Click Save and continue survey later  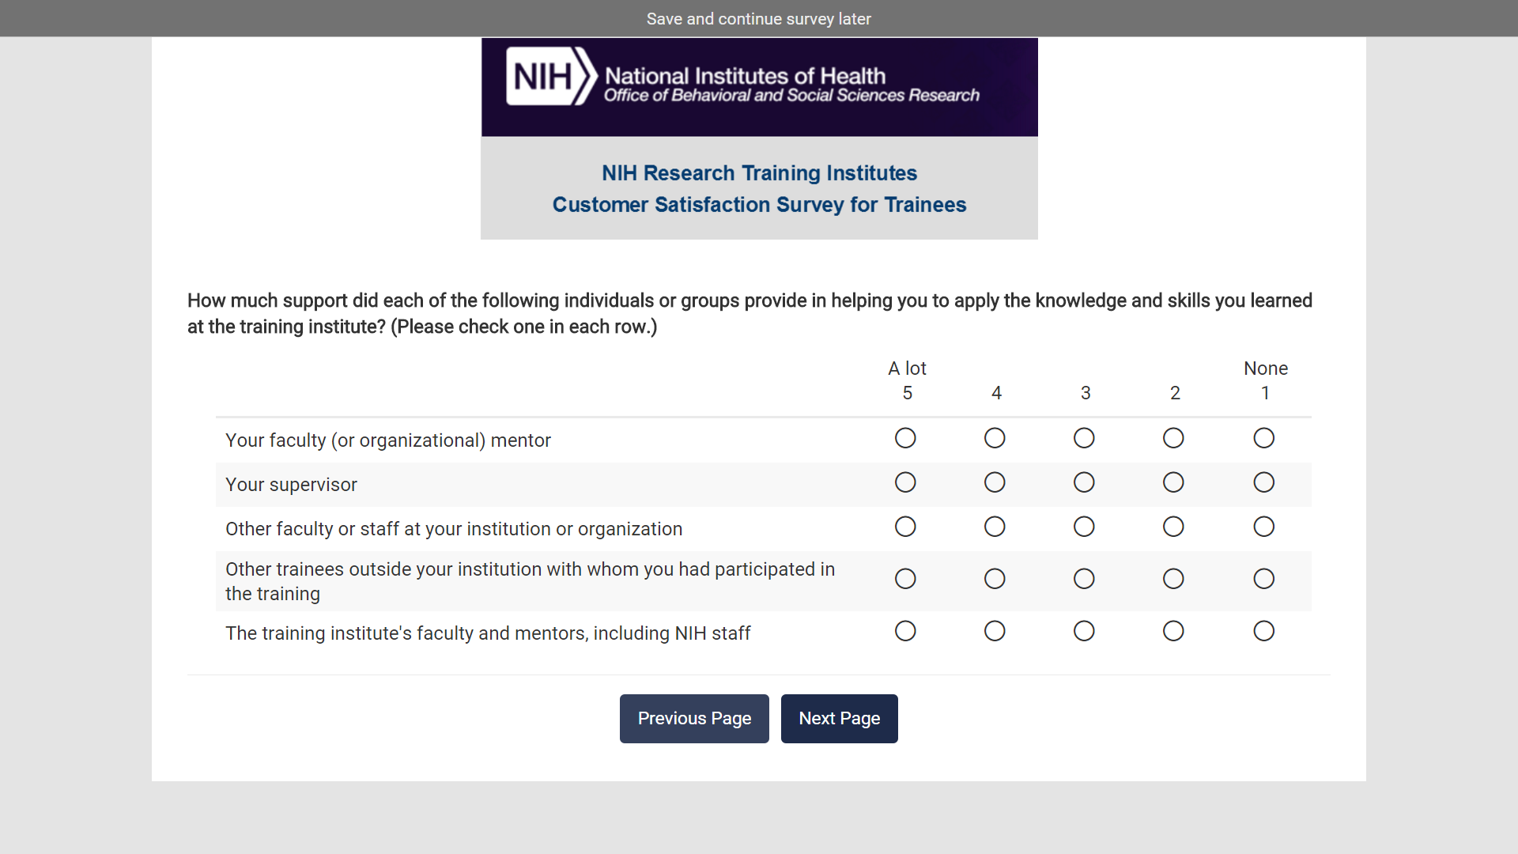pyautogui.click(x=758, y=19)
